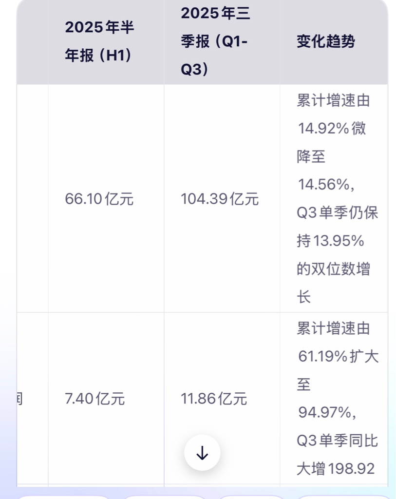Tap the text about Q3单季仍保持13.95%
The width and height of the screenshot is (396, 499).
[x=337, y=227]
